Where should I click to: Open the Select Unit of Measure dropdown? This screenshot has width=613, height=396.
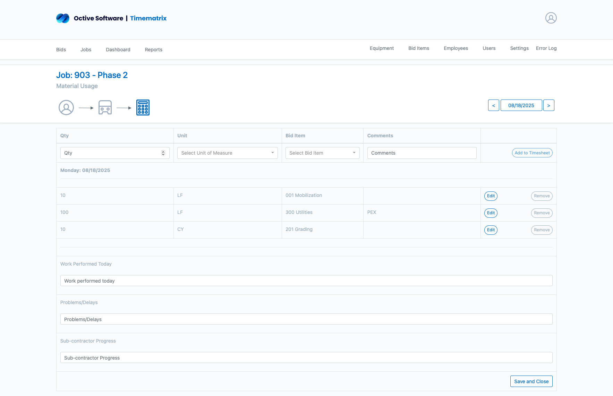click(x=227, y=153)
